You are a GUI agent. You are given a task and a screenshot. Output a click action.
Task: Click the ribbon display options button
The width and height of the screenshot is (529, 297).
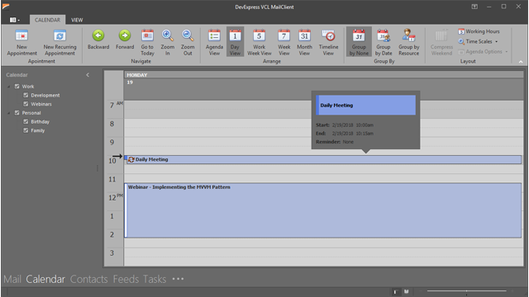point(474,7)
